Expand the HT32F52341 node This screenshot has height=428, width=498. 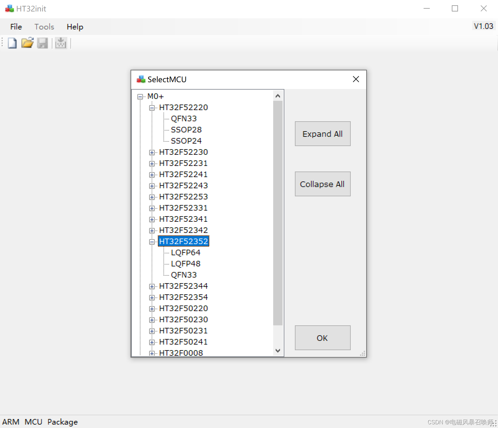coord(152,220)
